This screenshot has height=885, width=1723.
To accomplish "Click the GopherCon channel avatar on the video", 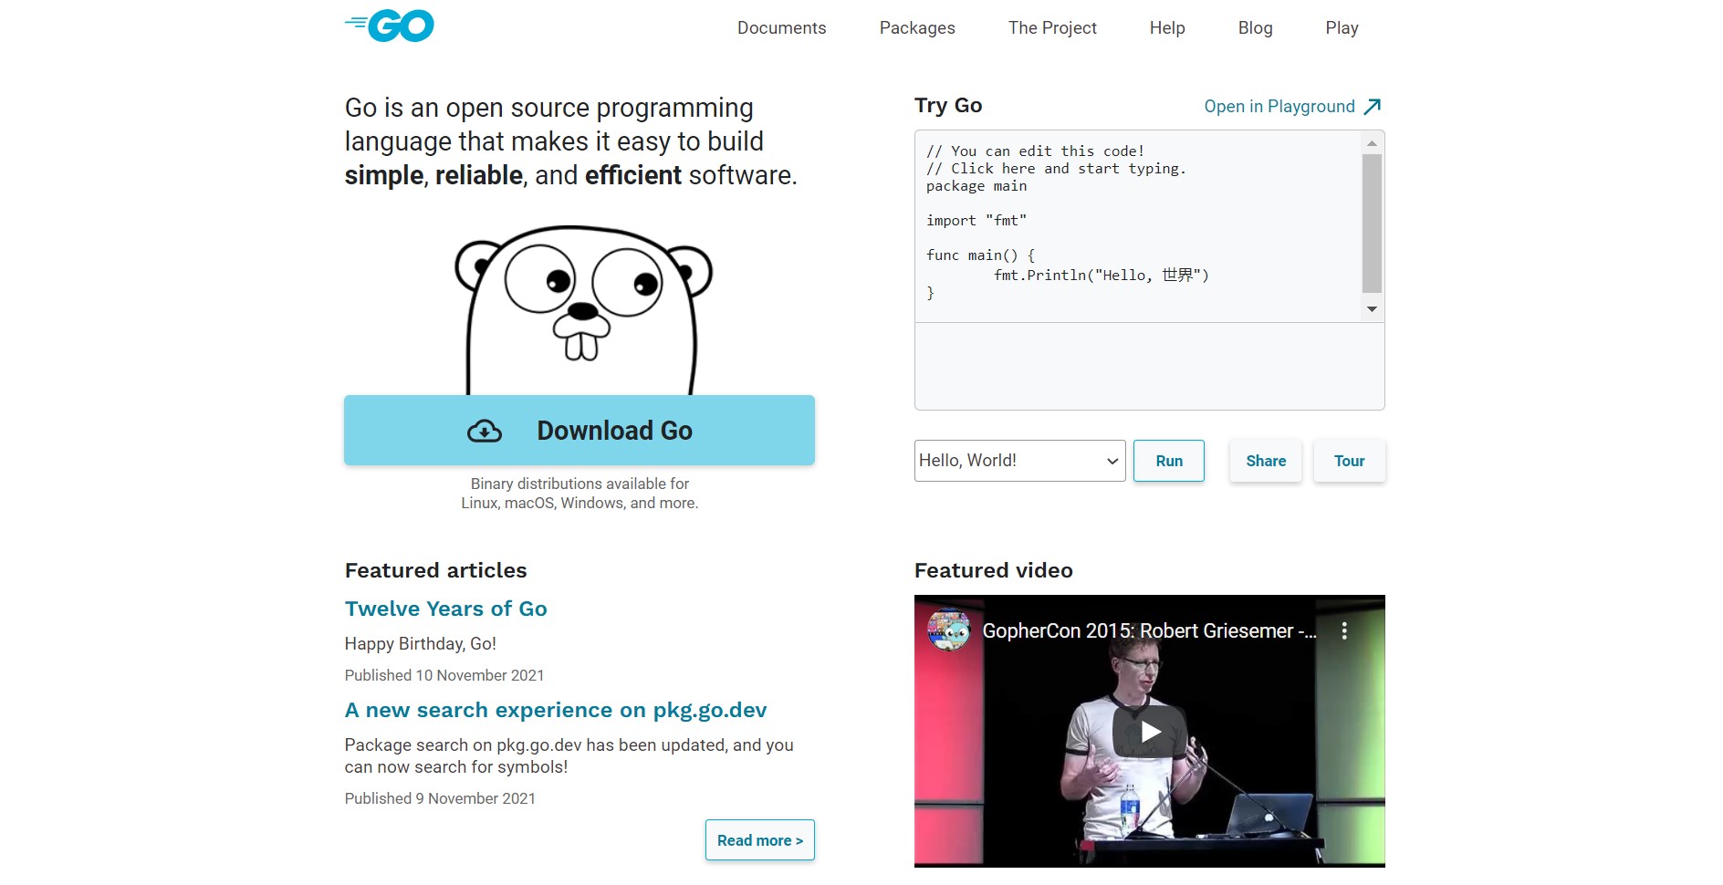I will pos(948,630).
